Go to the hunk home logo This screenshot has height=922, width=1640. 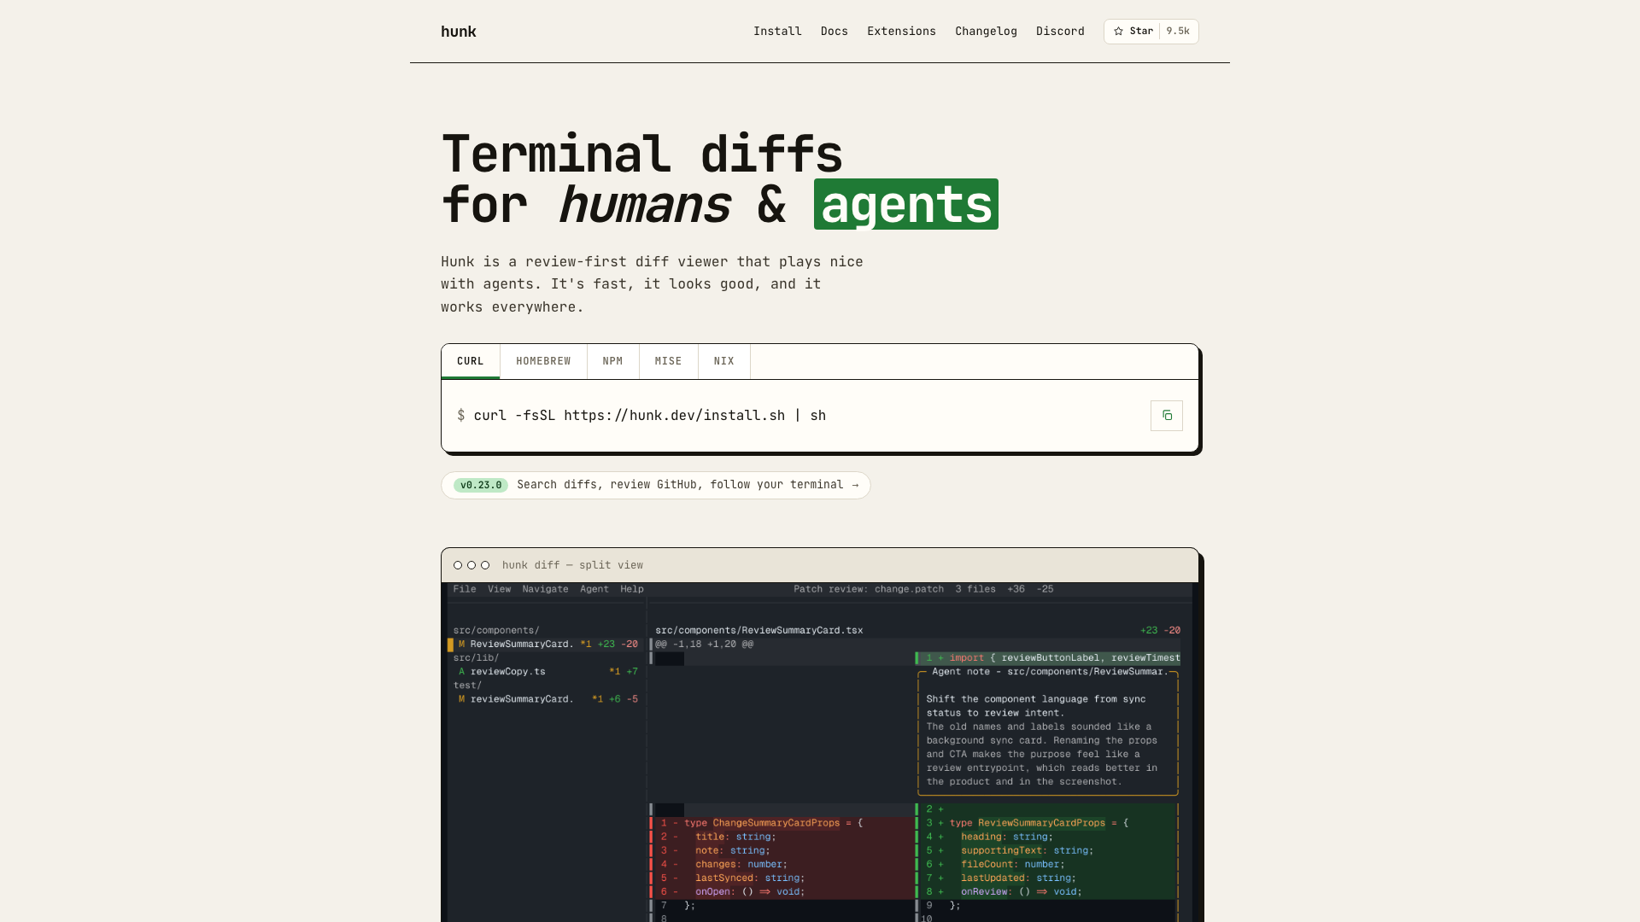click(459, 32)
